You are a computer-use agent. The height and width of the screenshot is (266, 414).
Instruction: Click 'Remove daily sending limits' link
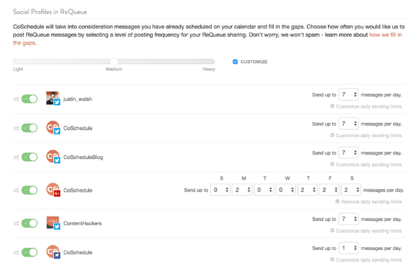click(x=368, y=202)
